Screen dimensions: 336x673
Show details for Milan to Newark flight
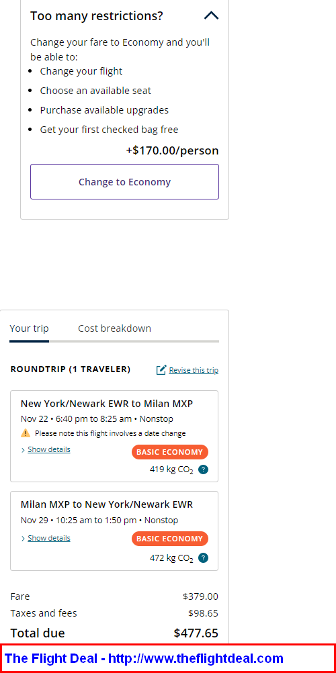tap(49, 538)
